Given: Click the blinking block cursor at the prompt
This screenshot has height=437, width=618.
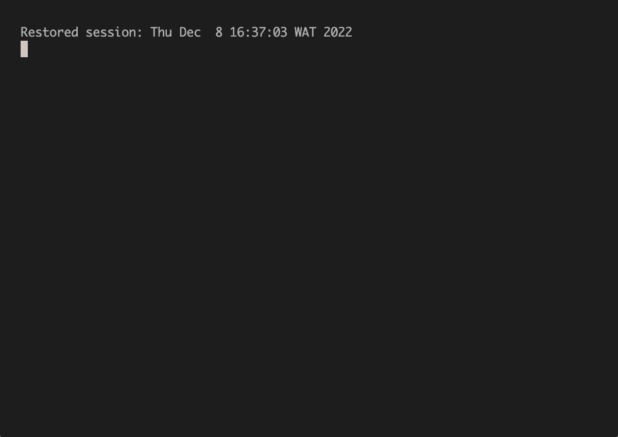Looking at the screenshot, I should point(24,49).
